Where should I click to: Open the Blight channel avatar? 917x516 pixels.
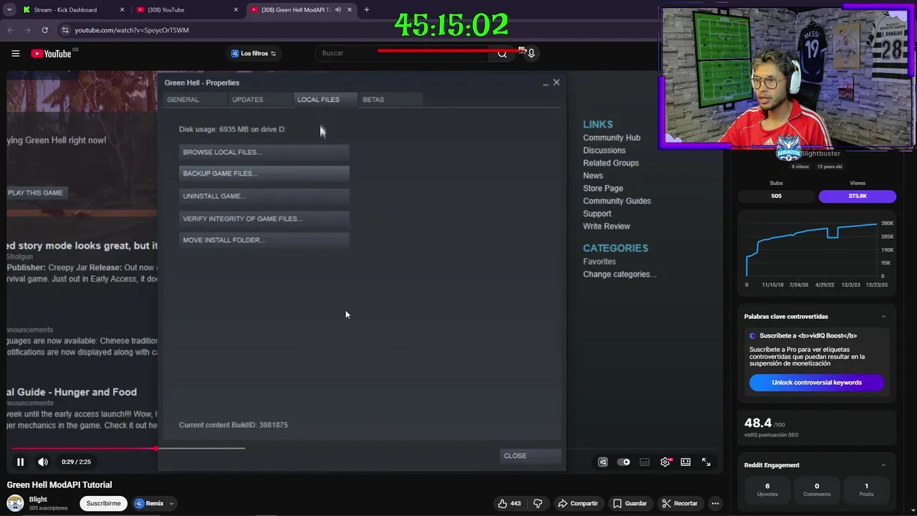pyautogui.click(x=15, y=503)
